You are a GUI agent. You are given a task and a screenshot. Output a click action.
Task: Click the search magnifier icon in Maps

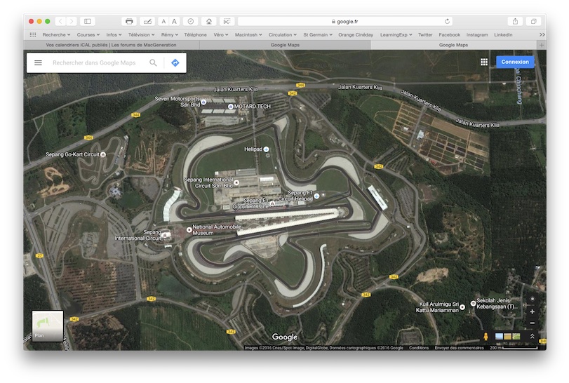[x=153, y=62]
